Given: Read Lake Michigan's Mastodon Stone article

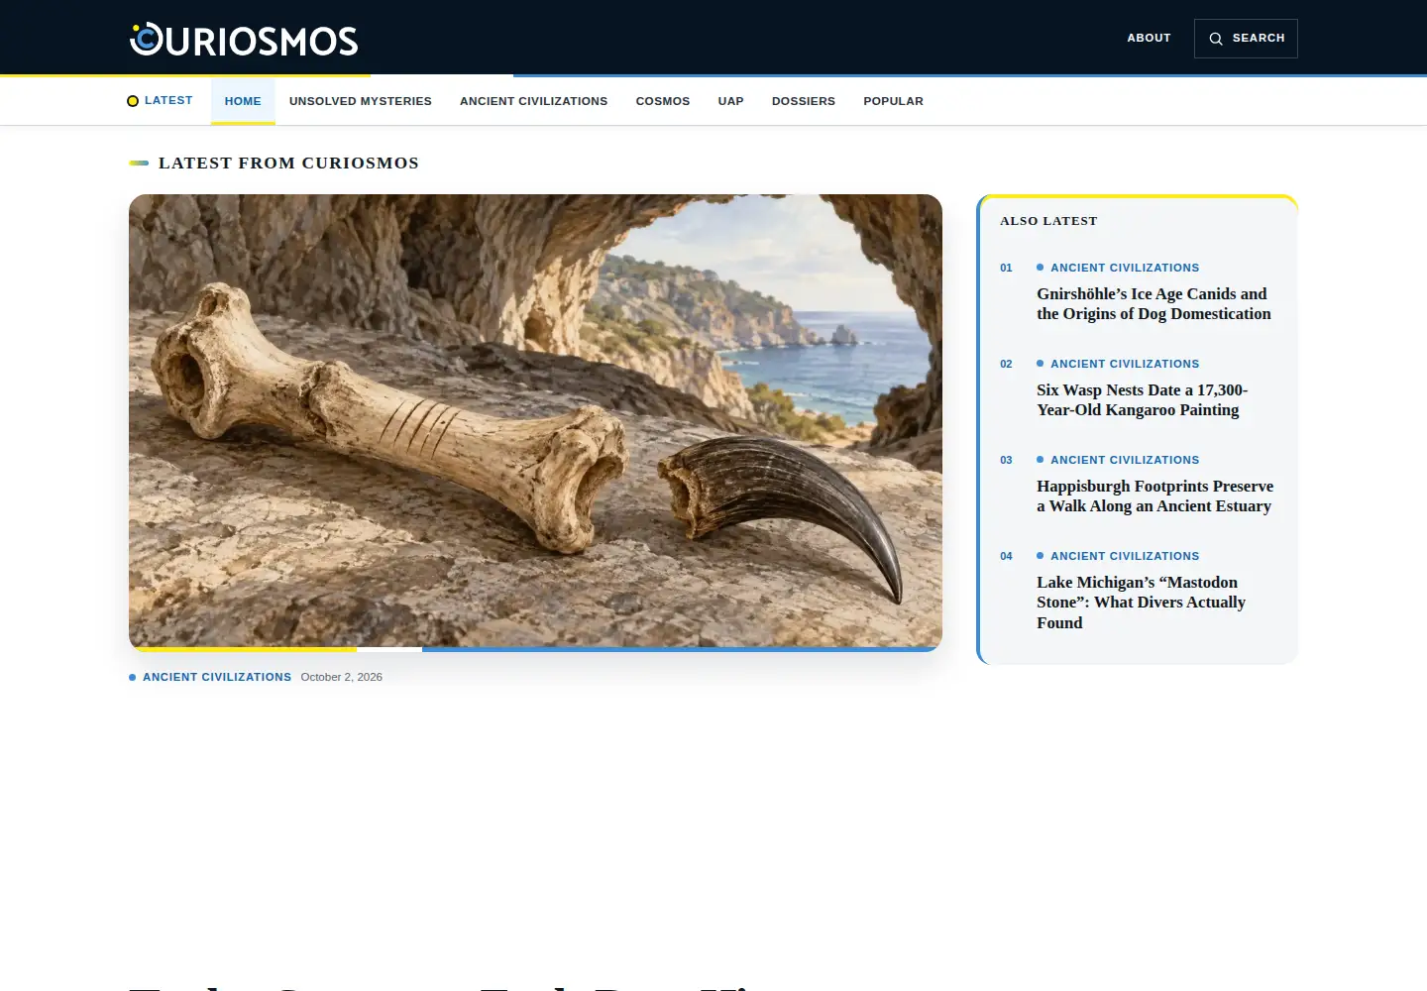Looking at the screenshot, I should [x=1141, y=603].
